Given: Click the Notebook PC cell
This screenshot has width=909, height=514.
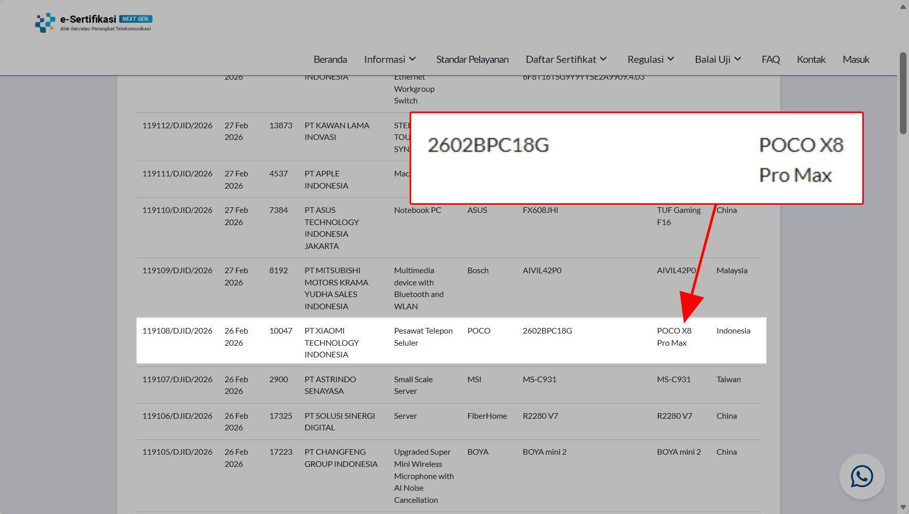Looking at the screenshot, I should [418, 210].
